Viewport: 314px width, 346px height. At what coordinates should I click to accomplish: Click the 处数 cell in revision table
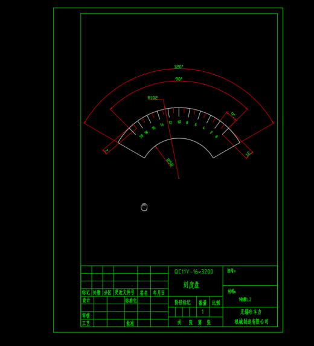(x=97, y=292)
